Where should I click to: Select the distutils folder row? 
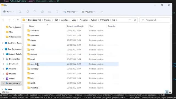click(73, 54)
